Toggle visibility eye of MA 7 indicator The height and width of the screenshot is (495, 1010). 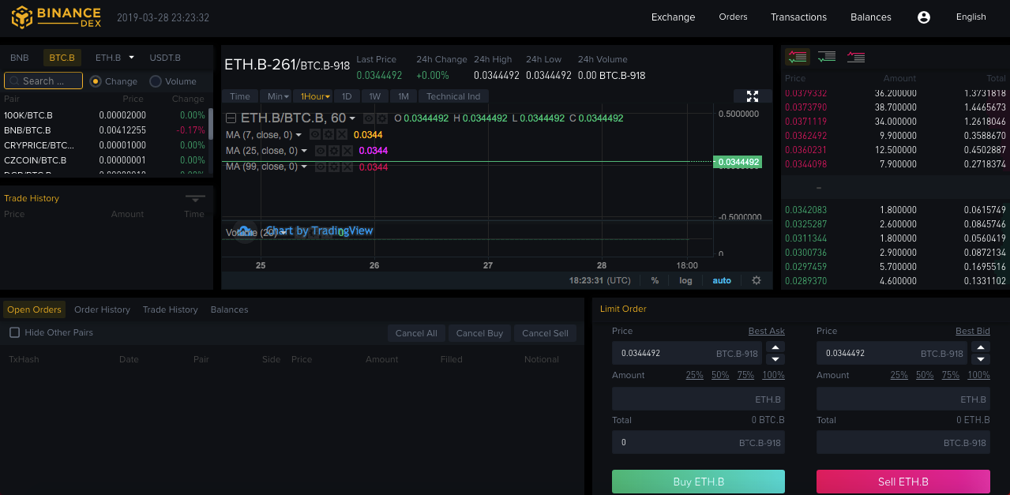(x=314, y=135)
